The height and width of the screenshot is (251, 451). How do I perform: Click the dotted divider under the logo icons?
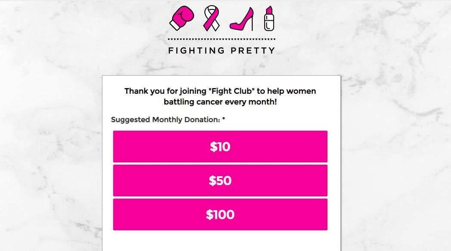222,39
